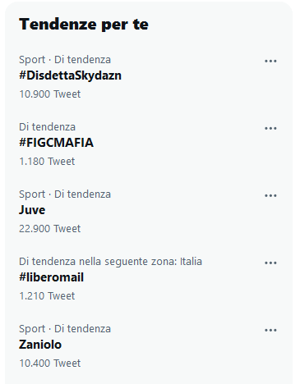The height and width of the screenshot is (384, 300).
Task: Click the 1.180 Tweet count
Action: 47,162
